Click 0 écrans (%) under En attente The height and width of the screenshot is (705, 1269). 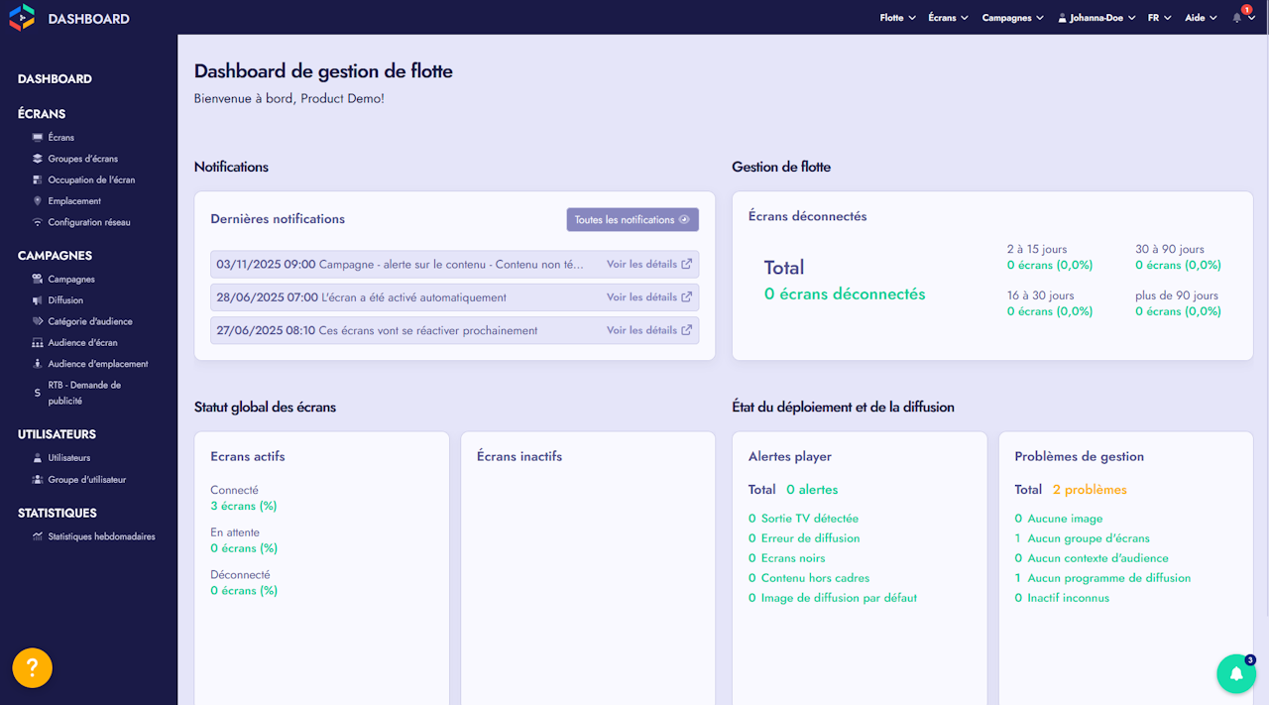pyautogui.click(x=244, y=548)
